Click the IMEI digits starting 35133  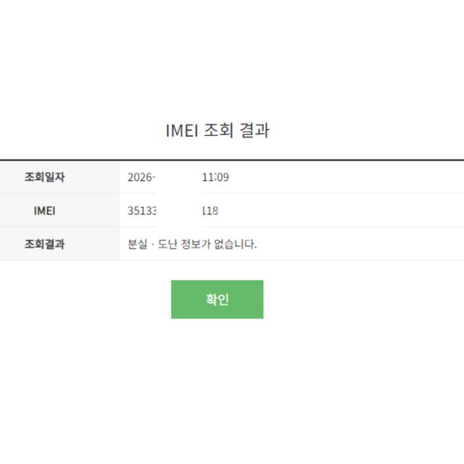point(142,211)
